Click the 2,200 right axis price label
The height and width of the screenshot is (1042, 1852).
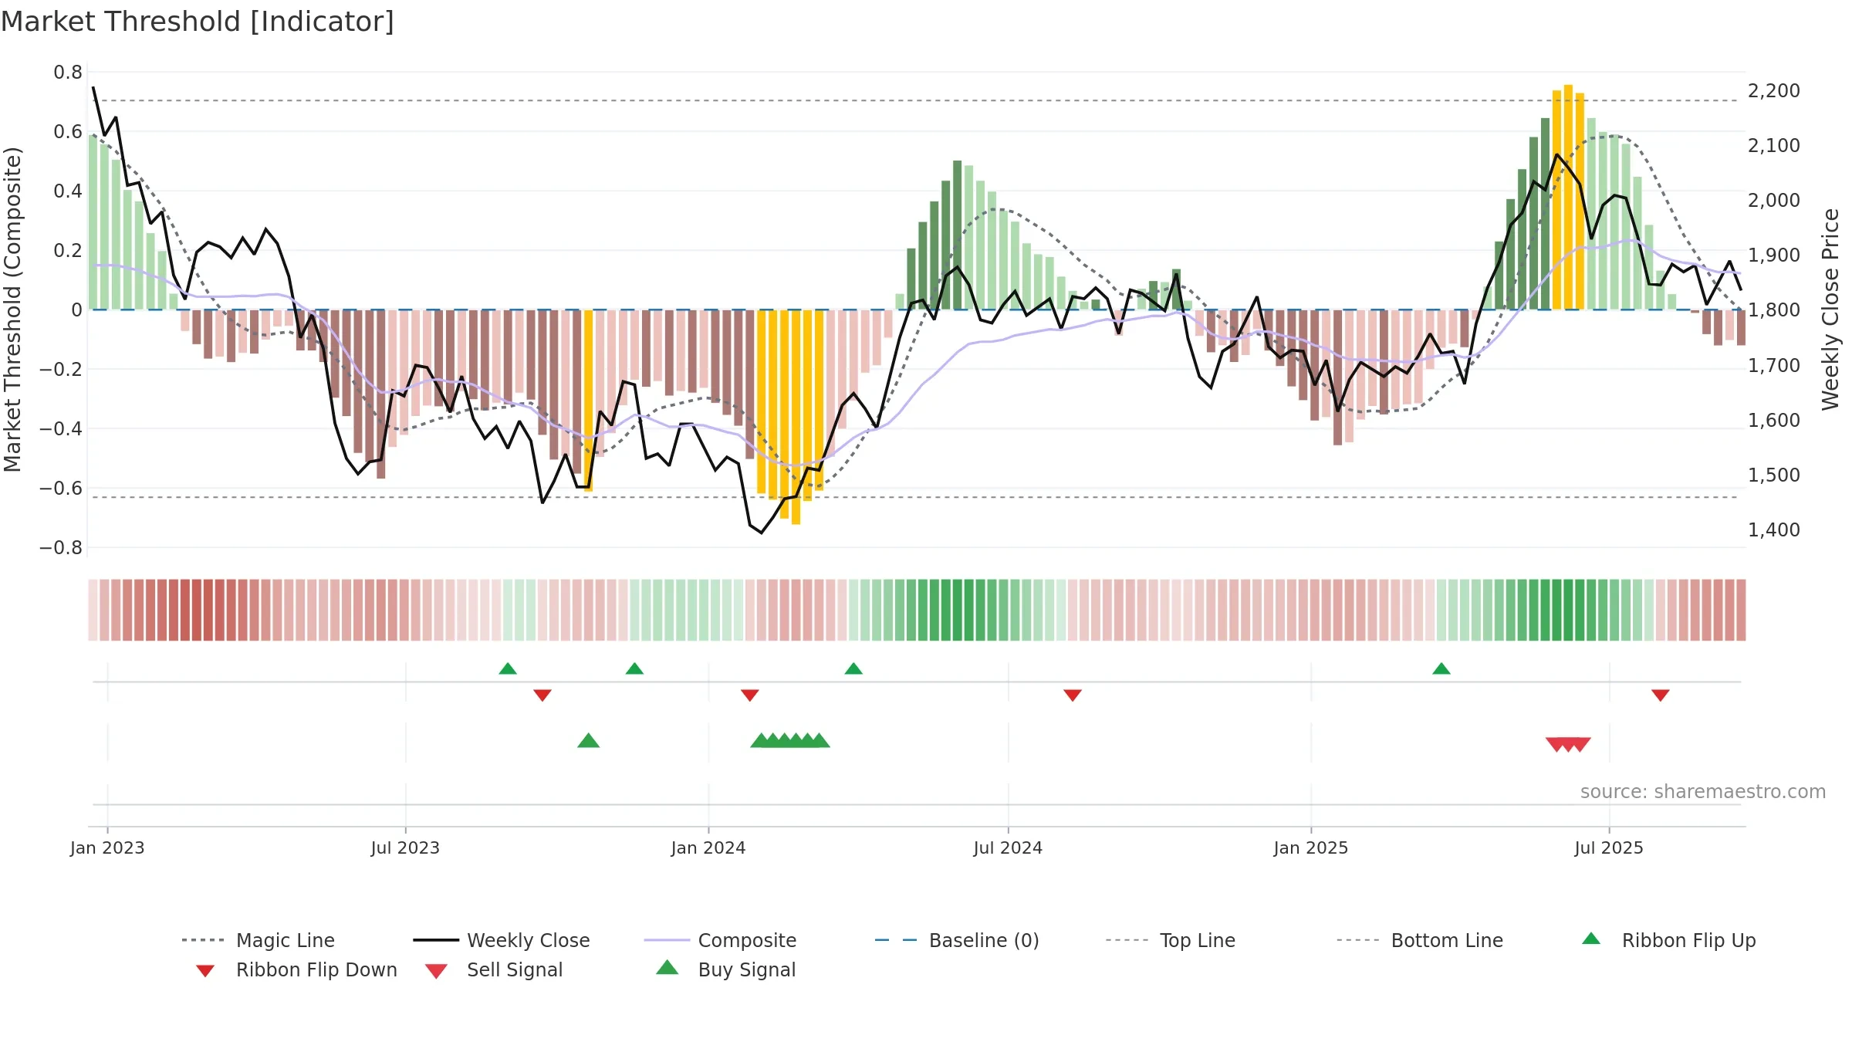click(1774, 91)
